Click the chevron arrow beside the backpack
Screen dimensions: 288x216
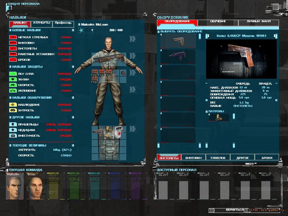point(132,129)
